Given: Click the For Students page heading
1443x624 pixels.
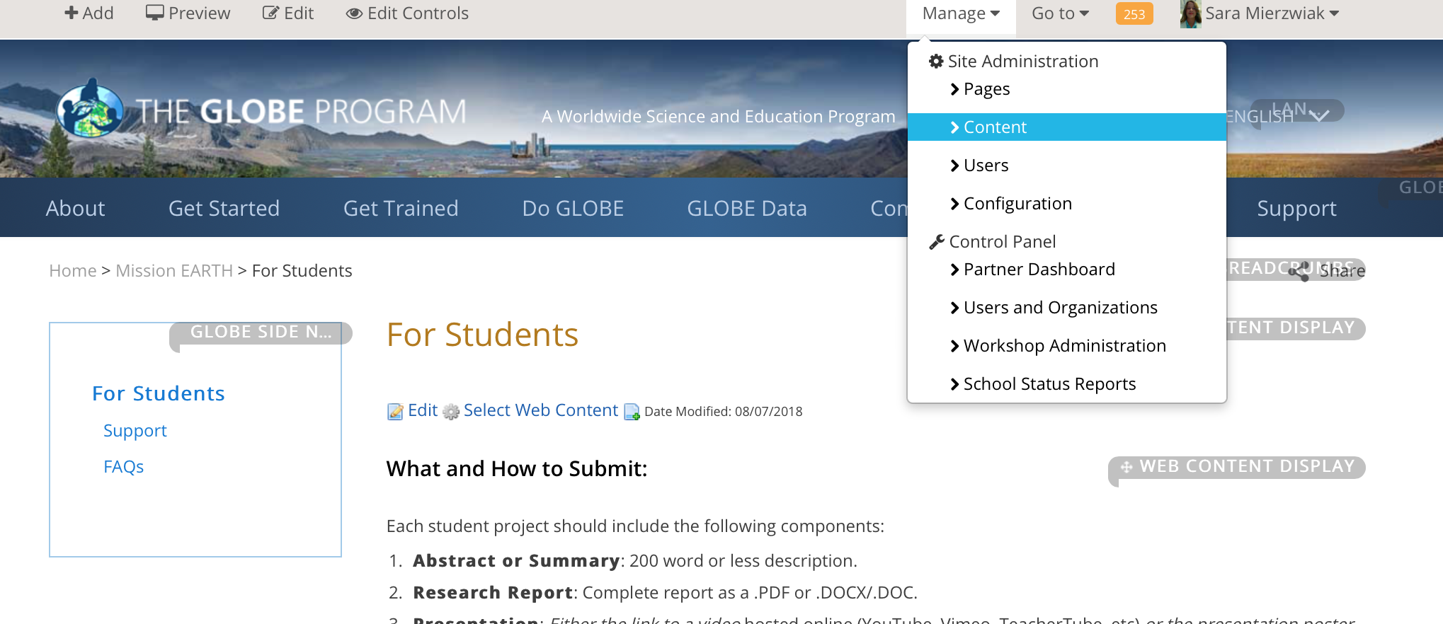Looking at the screenshot, I should coord(482,335).
